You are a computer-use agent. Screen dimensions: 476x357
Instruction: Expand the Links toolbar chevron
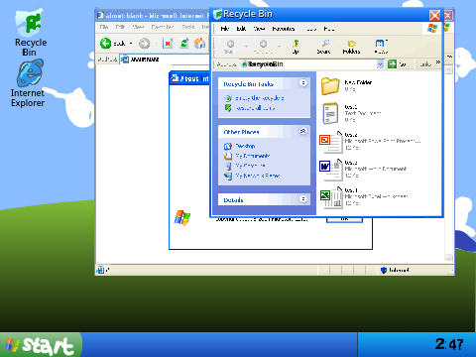coord(438,61)
